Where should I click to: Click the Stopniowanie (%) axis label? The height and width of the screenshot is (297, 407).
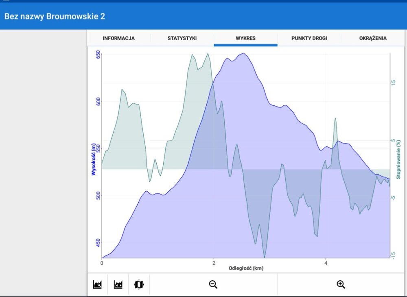[x=399, y=159]
